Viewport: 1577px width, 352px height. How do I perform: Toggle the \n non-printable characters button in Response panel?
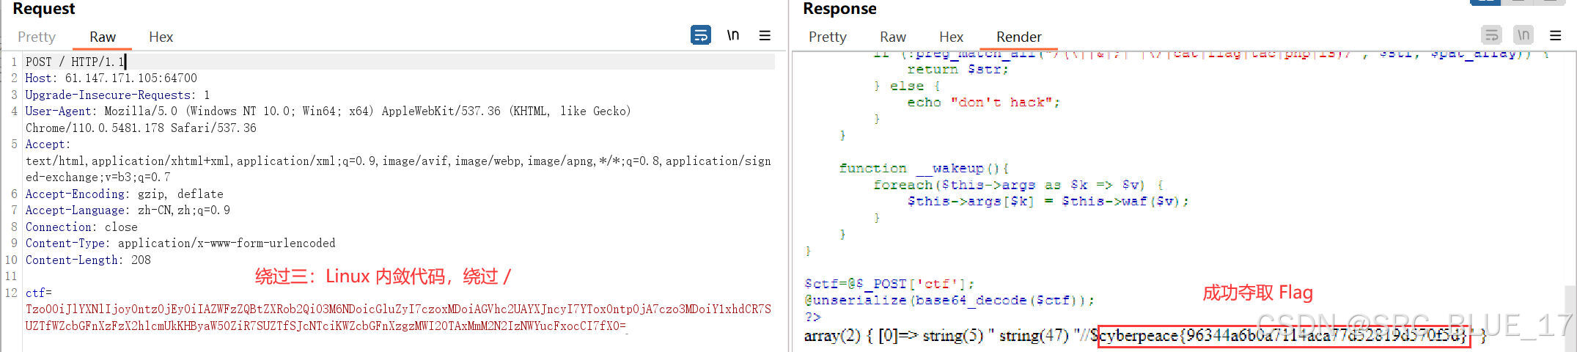point(1523,35)
